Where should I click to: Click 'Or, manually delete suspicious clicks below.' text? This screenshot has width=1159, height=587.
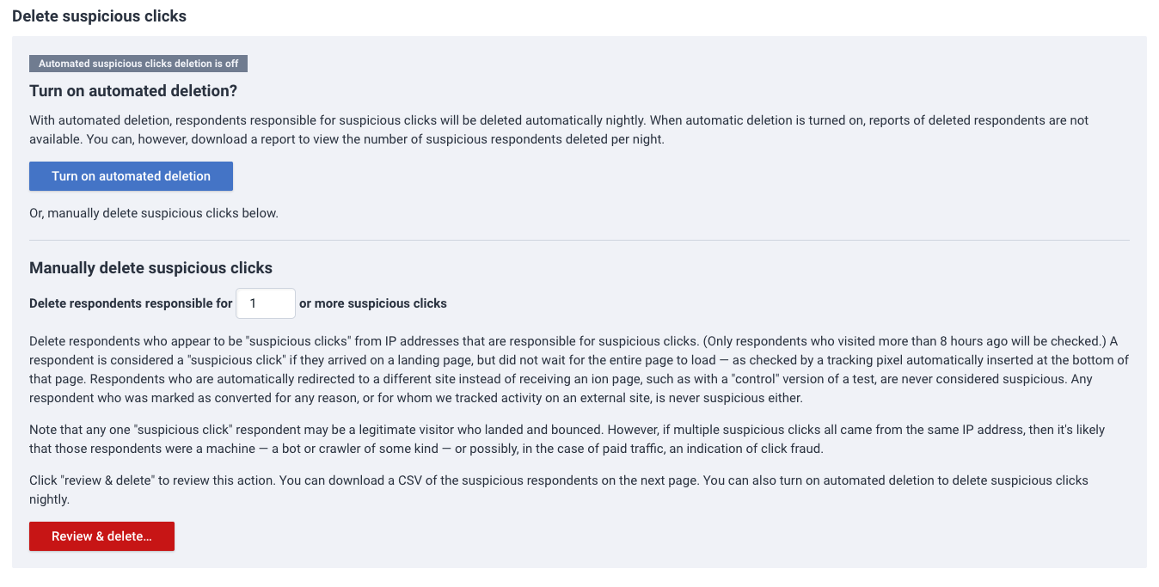154,213
